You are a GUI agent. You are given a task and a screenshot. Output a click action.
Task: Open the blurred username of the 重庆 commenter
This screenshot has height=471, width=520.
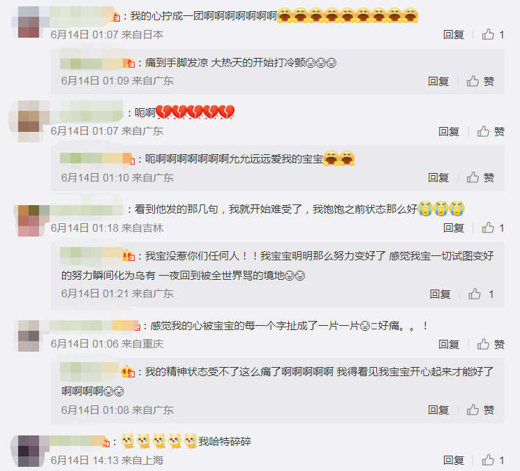coord(94,326)
